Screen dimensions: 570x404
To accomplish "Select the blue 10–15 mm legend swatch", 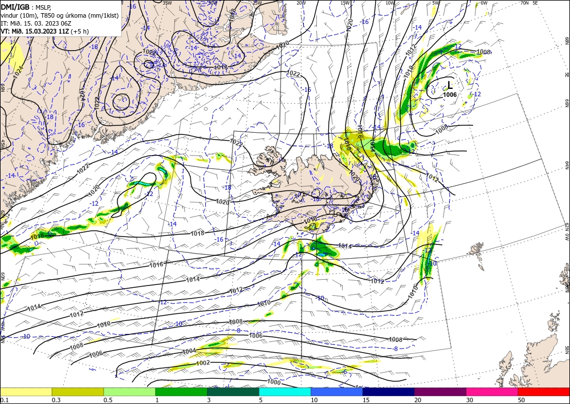I will [337, 391].
